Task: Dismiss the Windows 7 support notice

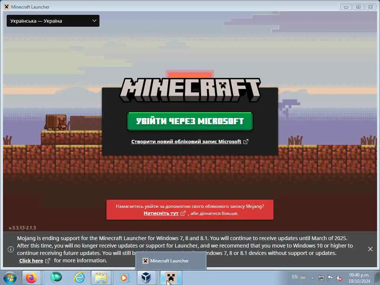Action: point(370,249)
